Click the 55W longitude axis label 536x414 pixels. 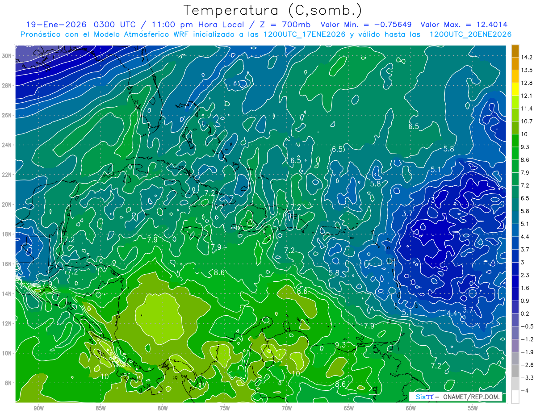[x=473, y=408]
